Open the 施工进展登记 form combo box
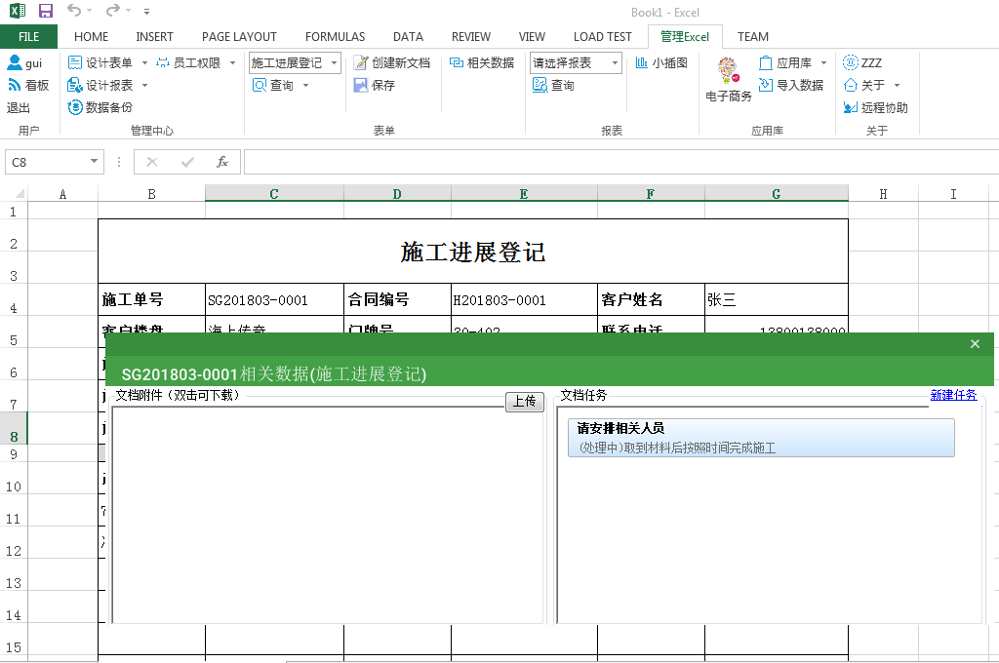The height and width of the screenshot is (663, 999). 295,63
